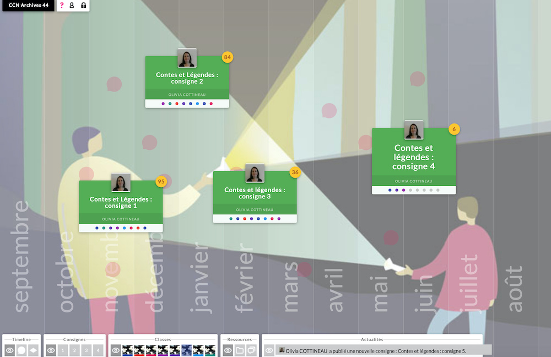Viewport: 551px width, 357px height.
Task: Open the folder icon in Ressources
Action: pyautogui.click(x=240, y=350)
